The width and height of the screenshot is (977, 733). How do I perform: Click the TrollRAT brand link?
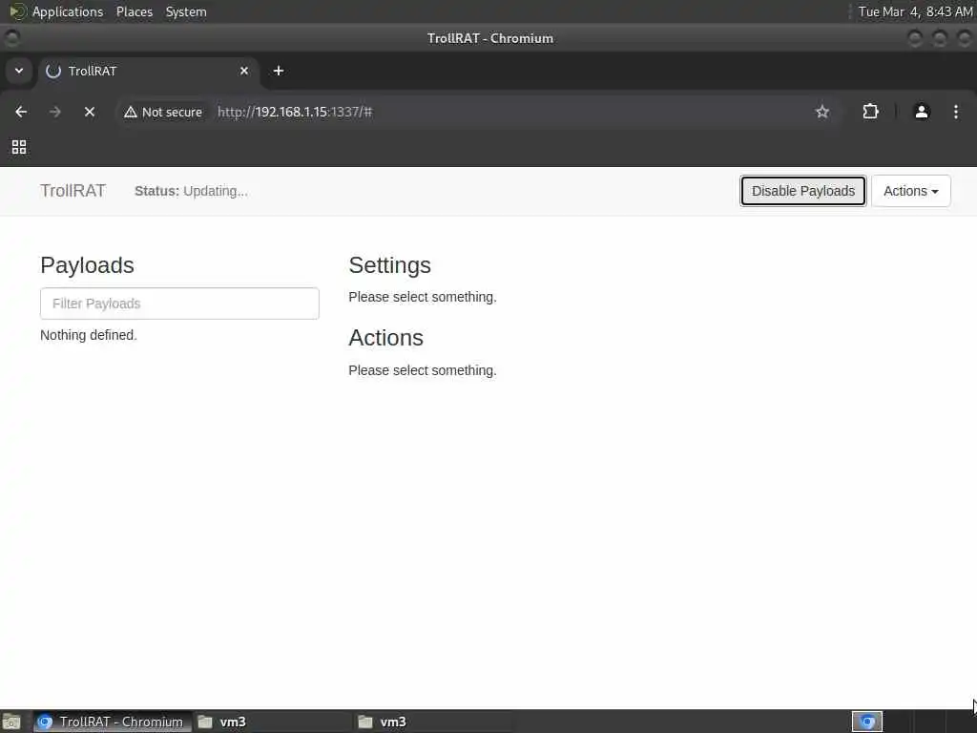[73, 191]
